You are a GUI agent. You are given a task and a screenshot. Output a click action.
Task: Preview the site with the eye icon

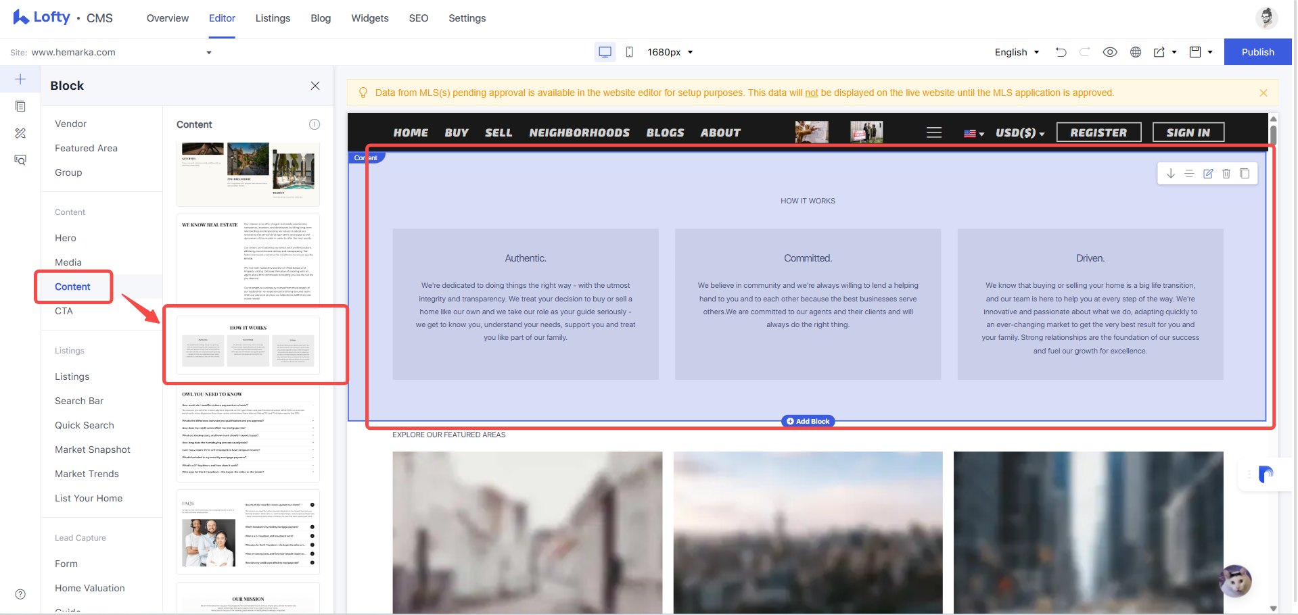pos(1110,52)
